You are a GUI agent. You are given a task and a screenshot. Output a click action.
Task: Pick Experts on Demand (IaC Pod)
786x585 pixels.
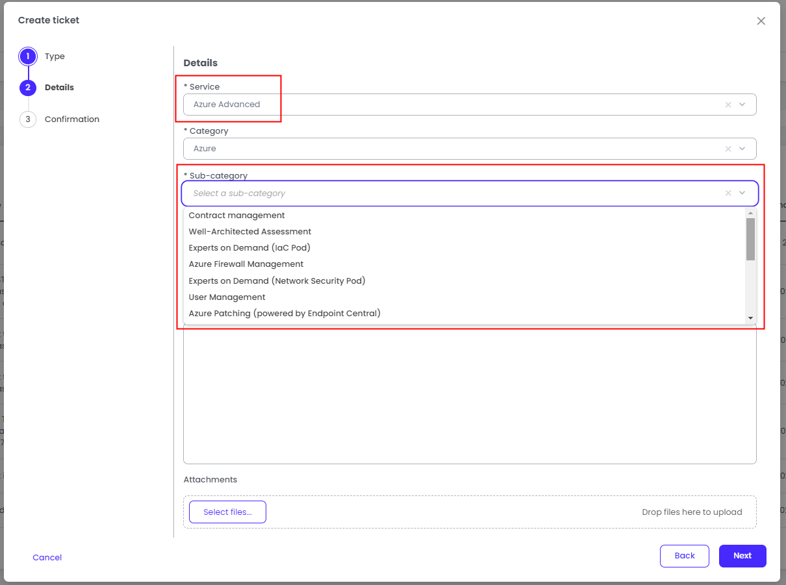(x=465, y=248)
